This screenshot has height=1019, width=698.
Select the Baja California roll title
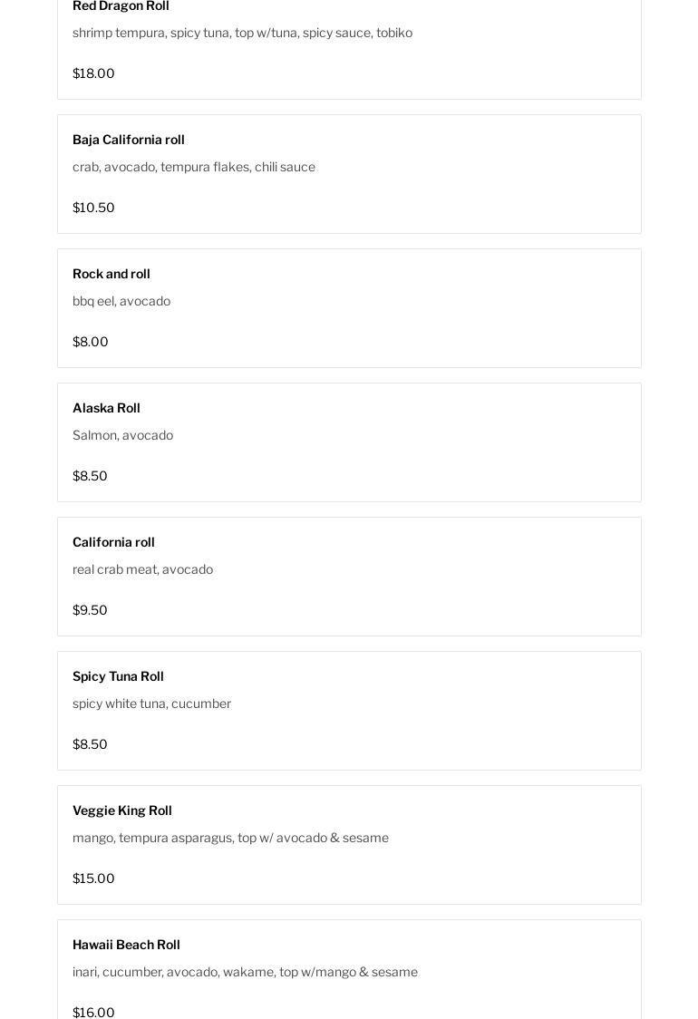coord(129,140)
